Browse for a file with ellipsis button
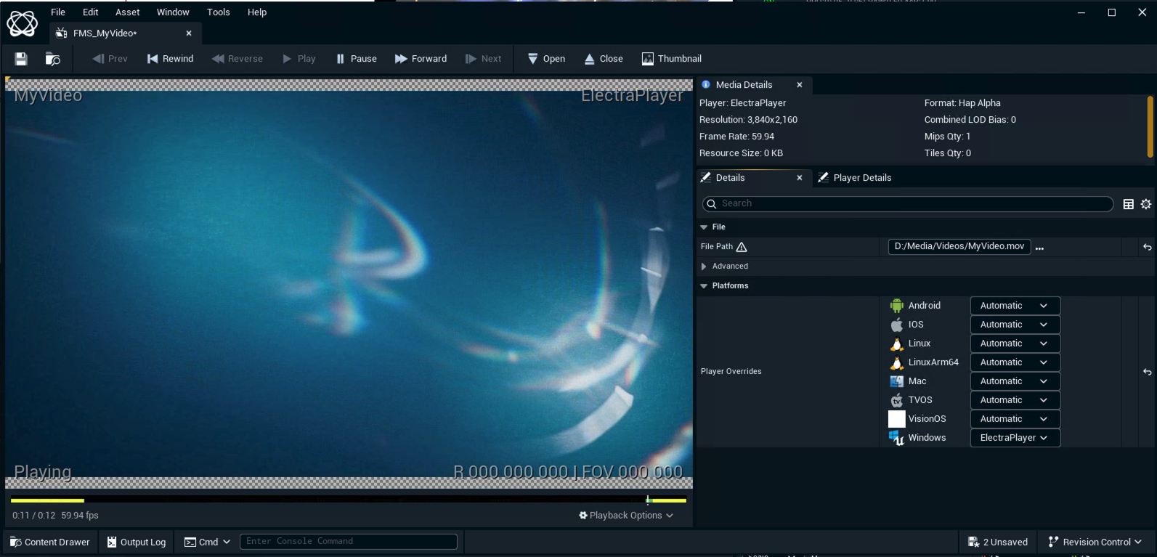Image resolution: width=1157 pixels, height=557 pixels. pos(1039,248)
